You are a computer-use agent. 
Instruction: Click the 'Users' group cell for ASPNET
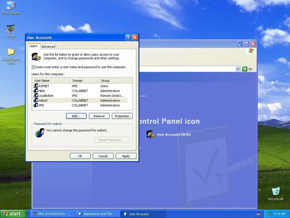104,86
